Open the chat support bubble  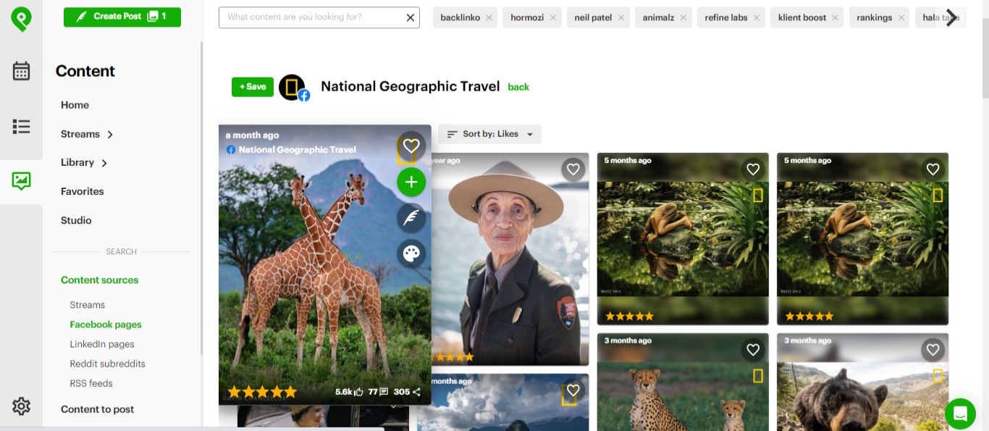[960, 414]
